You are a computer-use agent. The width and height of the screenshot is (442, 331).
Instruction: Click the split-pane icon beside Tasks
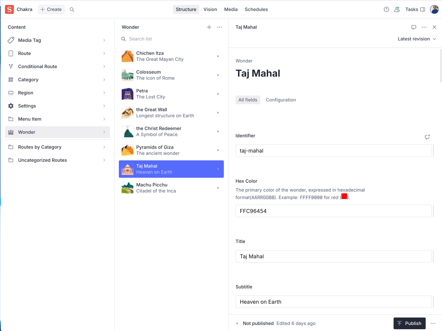[423, 9]
